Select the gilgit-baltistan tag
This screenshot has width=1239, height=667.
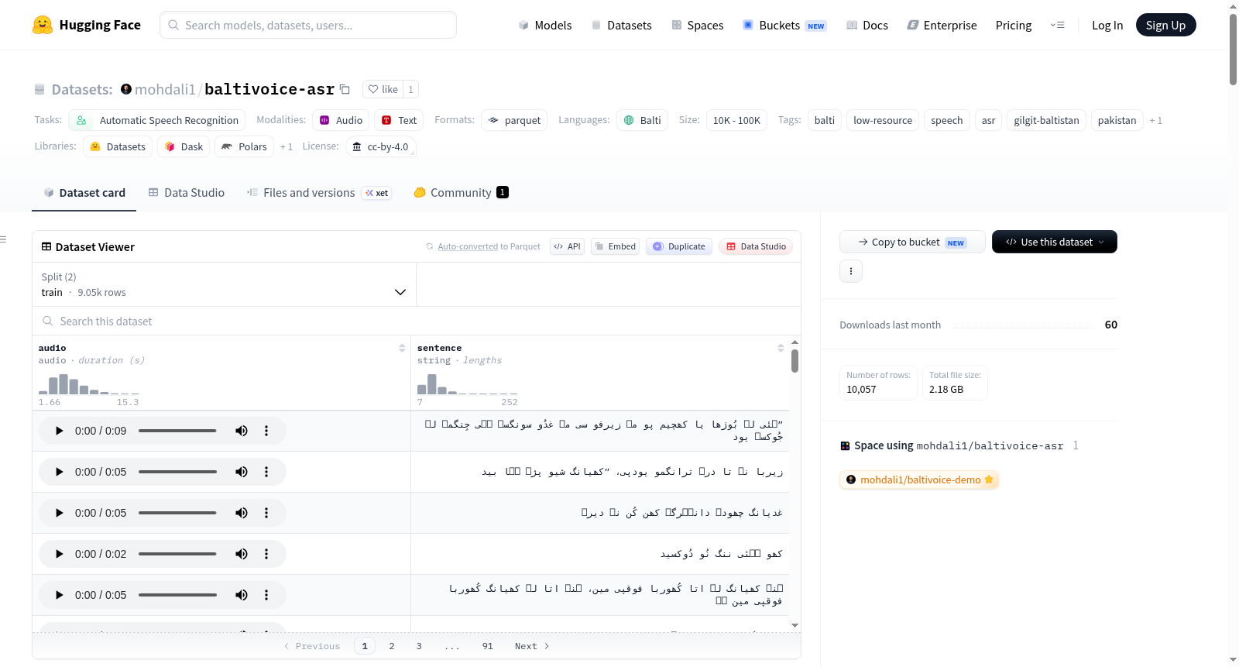click(x=1046, y=120)
